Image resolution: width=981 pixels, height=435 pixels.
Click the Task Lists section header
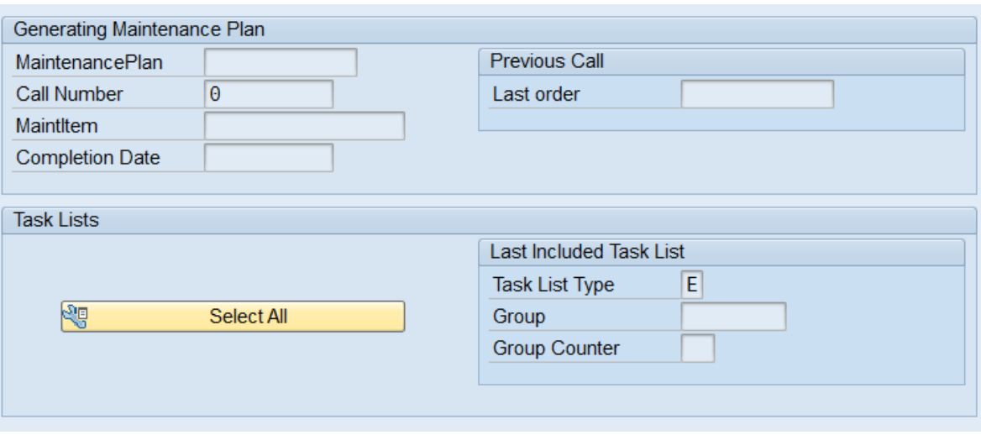click(x=56, y=220)
